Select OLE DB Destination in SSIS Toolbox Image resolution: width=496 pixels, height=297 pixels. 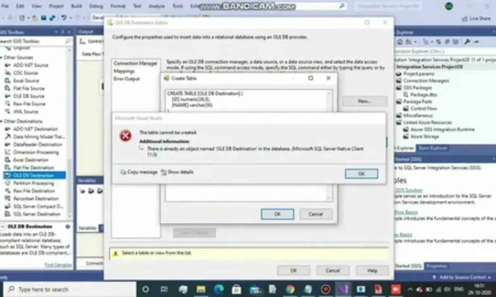[33, 175]
